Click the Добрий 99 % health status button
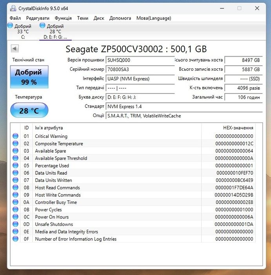The height and width of the screenshot is (275, 271). (x=29, y=77)
